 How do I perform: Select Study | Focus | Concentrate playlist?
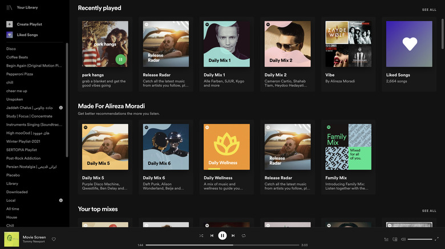pyautogui.click(x=29, y=117)
